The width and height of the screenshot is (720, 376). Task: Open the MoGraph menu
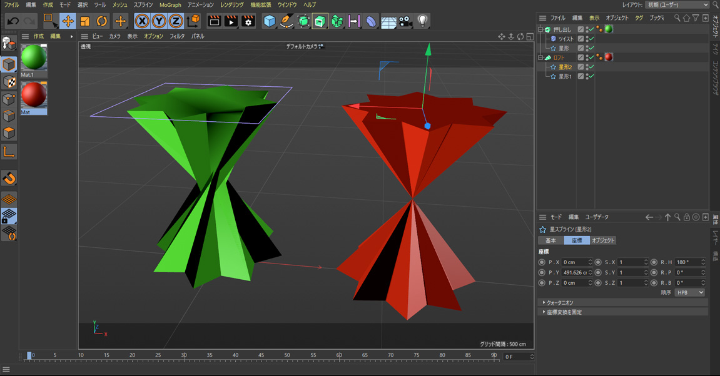coord(170,5)
